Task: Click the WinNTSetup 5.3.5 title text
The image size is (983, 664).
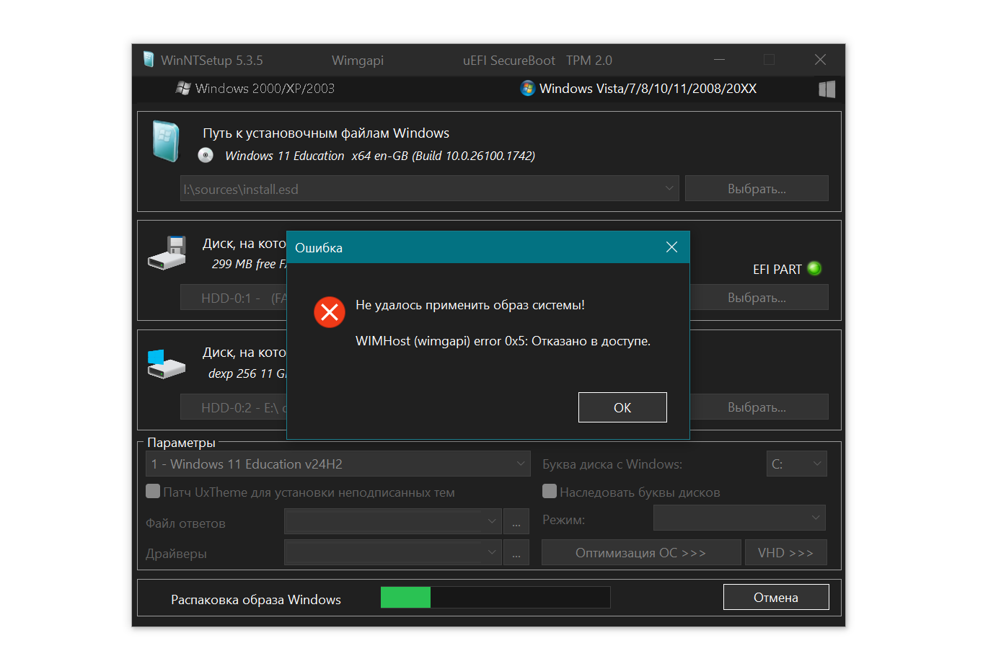Action: 212,61
